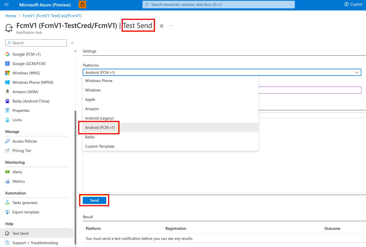Screen dimensions: 366x247
Task: Click the bug report icon in header
Action: point(82,5)
